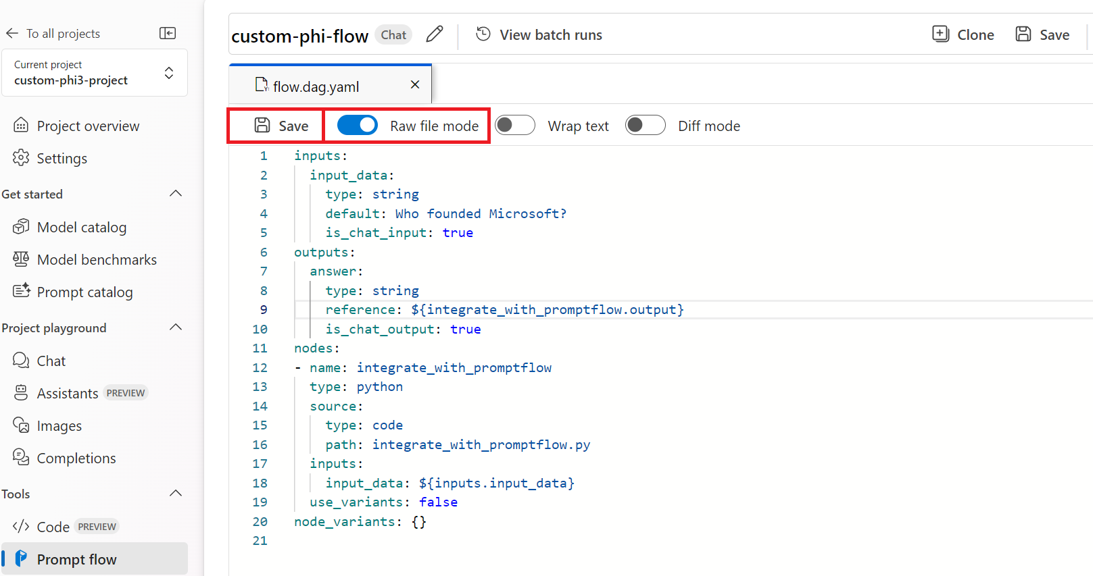Click the back arrow next to To all projects

(11, 33)
